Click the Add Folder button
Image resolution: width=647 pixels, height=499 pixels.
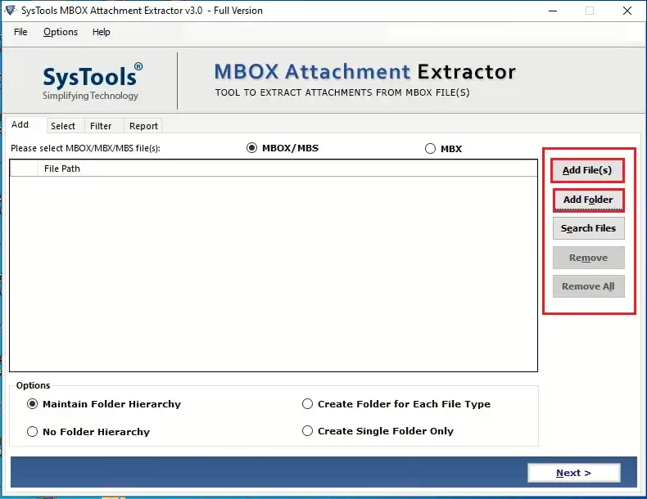(588, 200)
